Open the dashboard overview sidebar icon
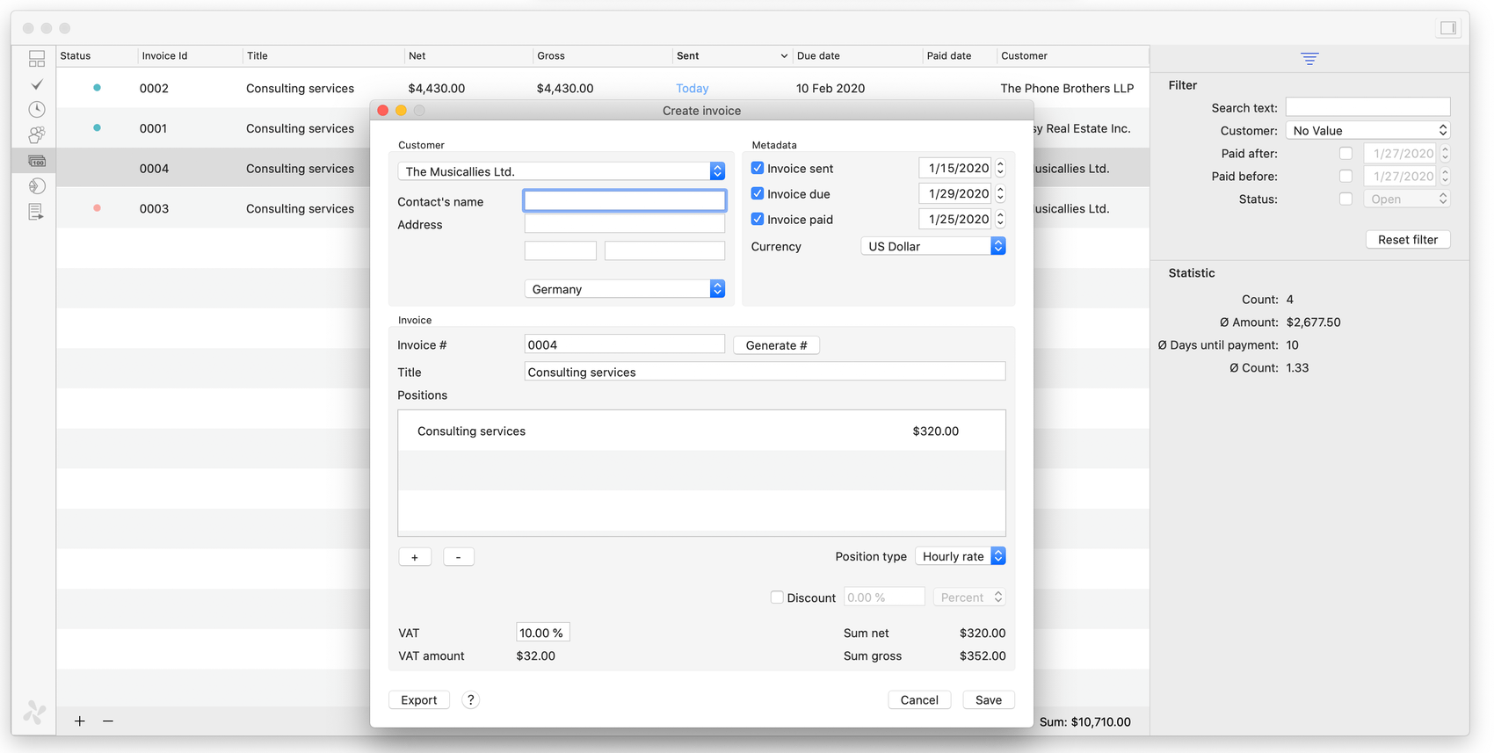The width and height of the screenshot is (1494, 753). [x=37, y=59]
